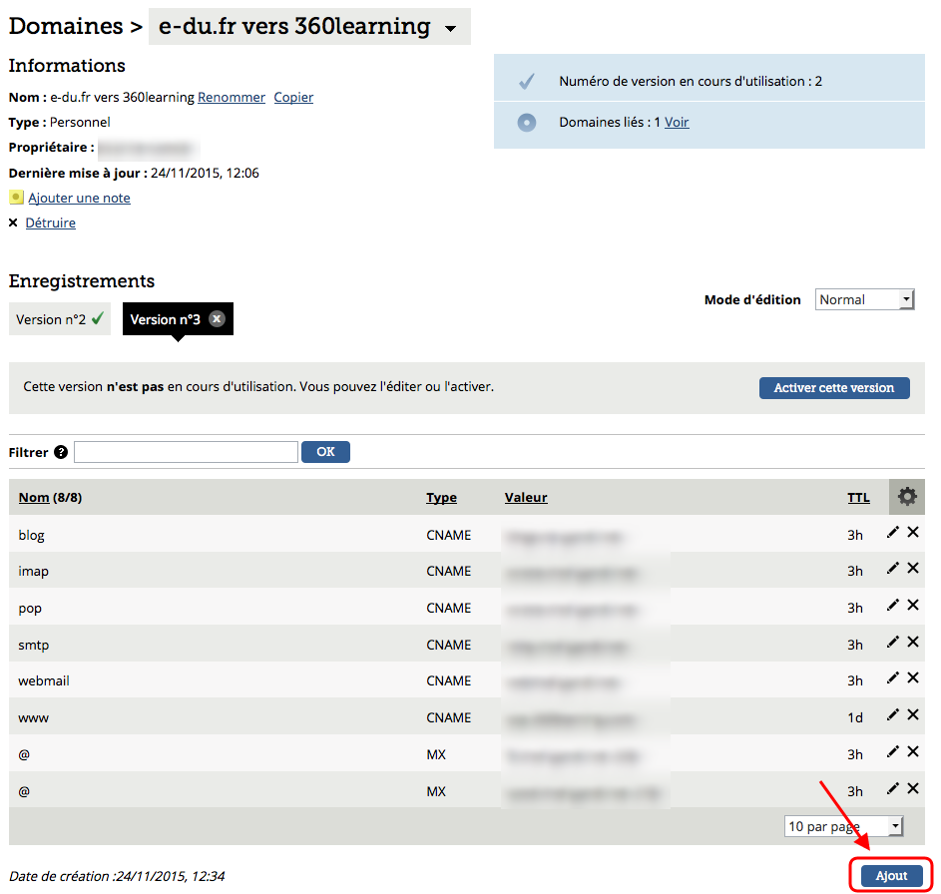
Task: Click the pencil edit icon for blog record
Action: click(893, 533)
